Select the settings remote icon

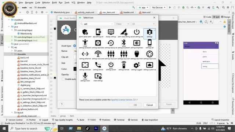click(124, 66)
